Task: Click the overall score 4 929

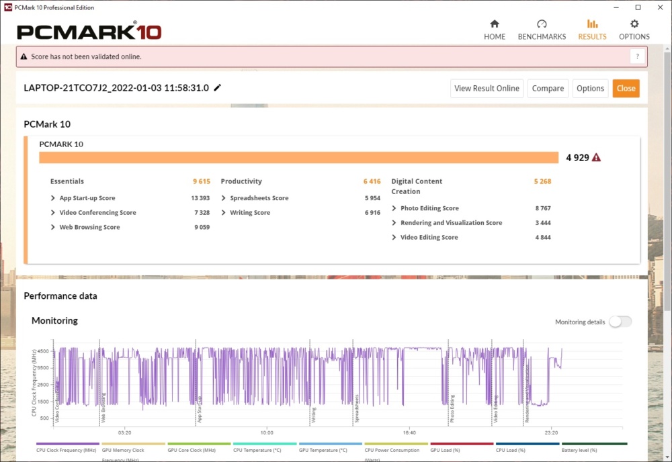Action: [x=577, y=158]
